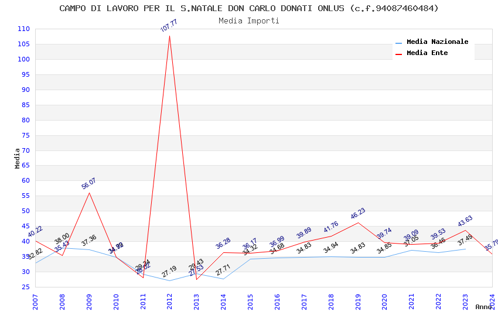Image resolution: width=498 pixels, height=322 pixels.
Task: Click the 56.07 data label for 2009
Action: coord(88,184)
